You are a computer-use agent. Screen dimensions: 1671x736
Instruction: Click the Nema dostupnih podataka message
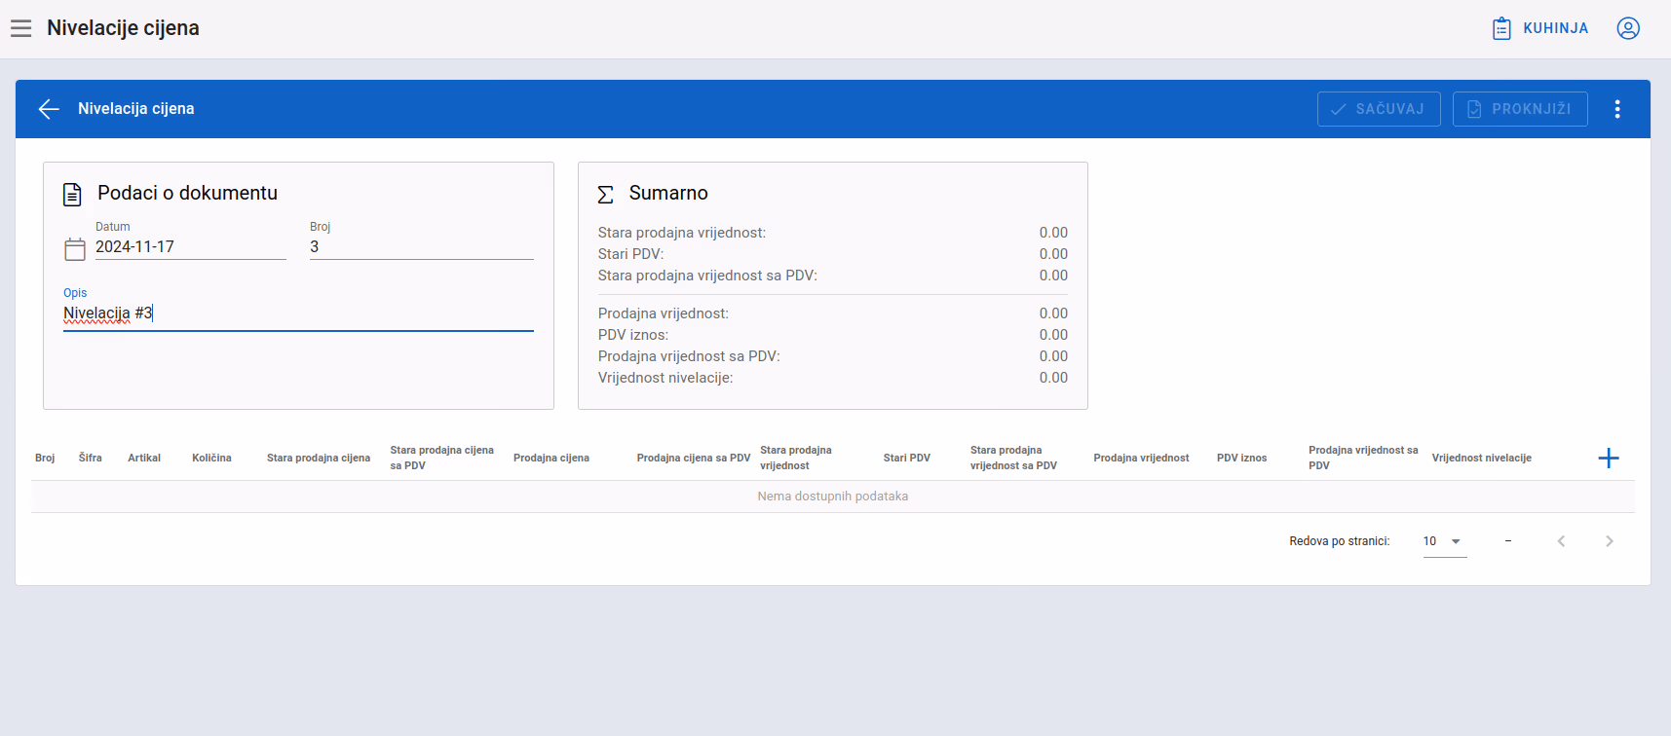click(x=833, y=497)
